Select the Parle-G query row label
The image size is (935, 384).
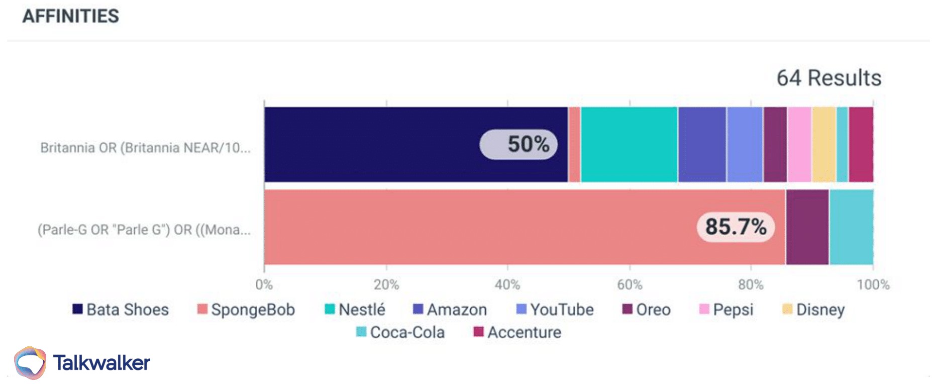coord(144,230)
